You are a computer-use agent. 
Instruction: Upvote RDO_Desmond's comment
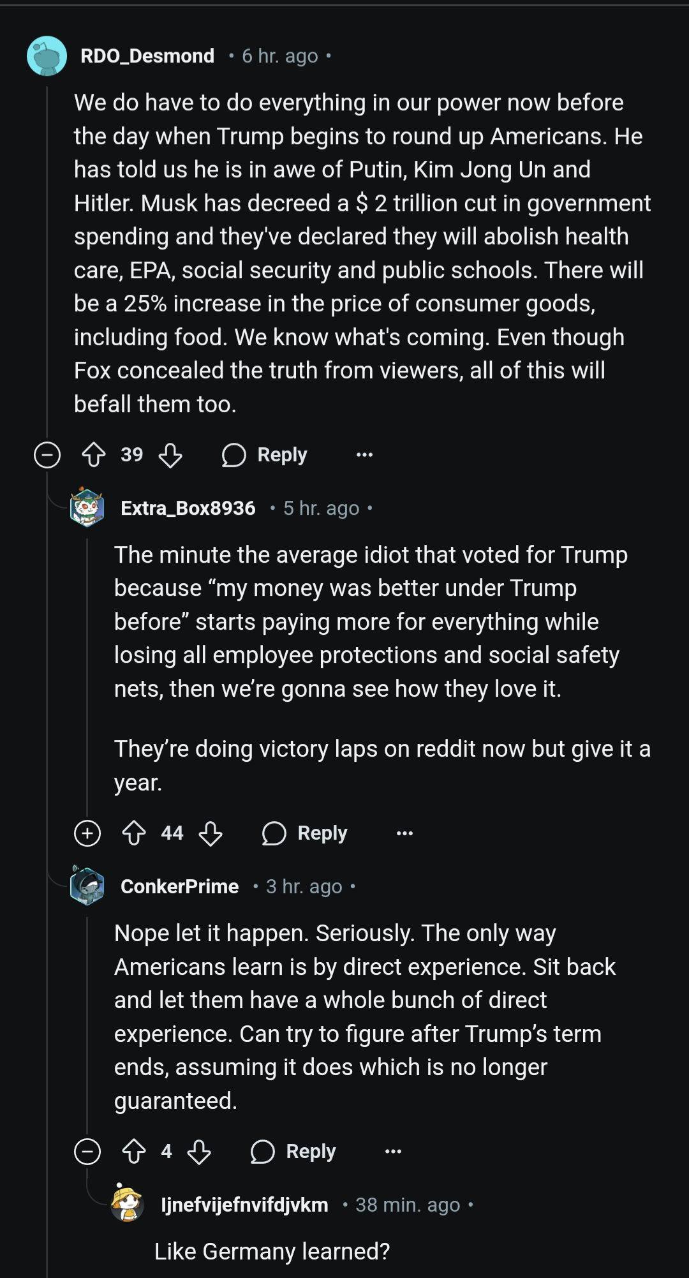tap(94, 455)
